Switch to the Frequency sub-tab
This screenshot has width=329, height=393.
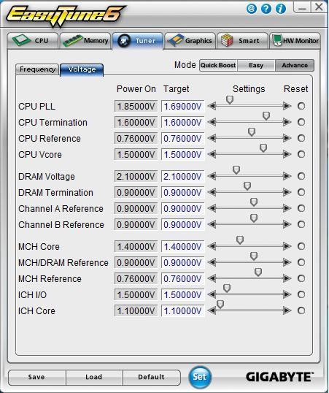point(37,69)
